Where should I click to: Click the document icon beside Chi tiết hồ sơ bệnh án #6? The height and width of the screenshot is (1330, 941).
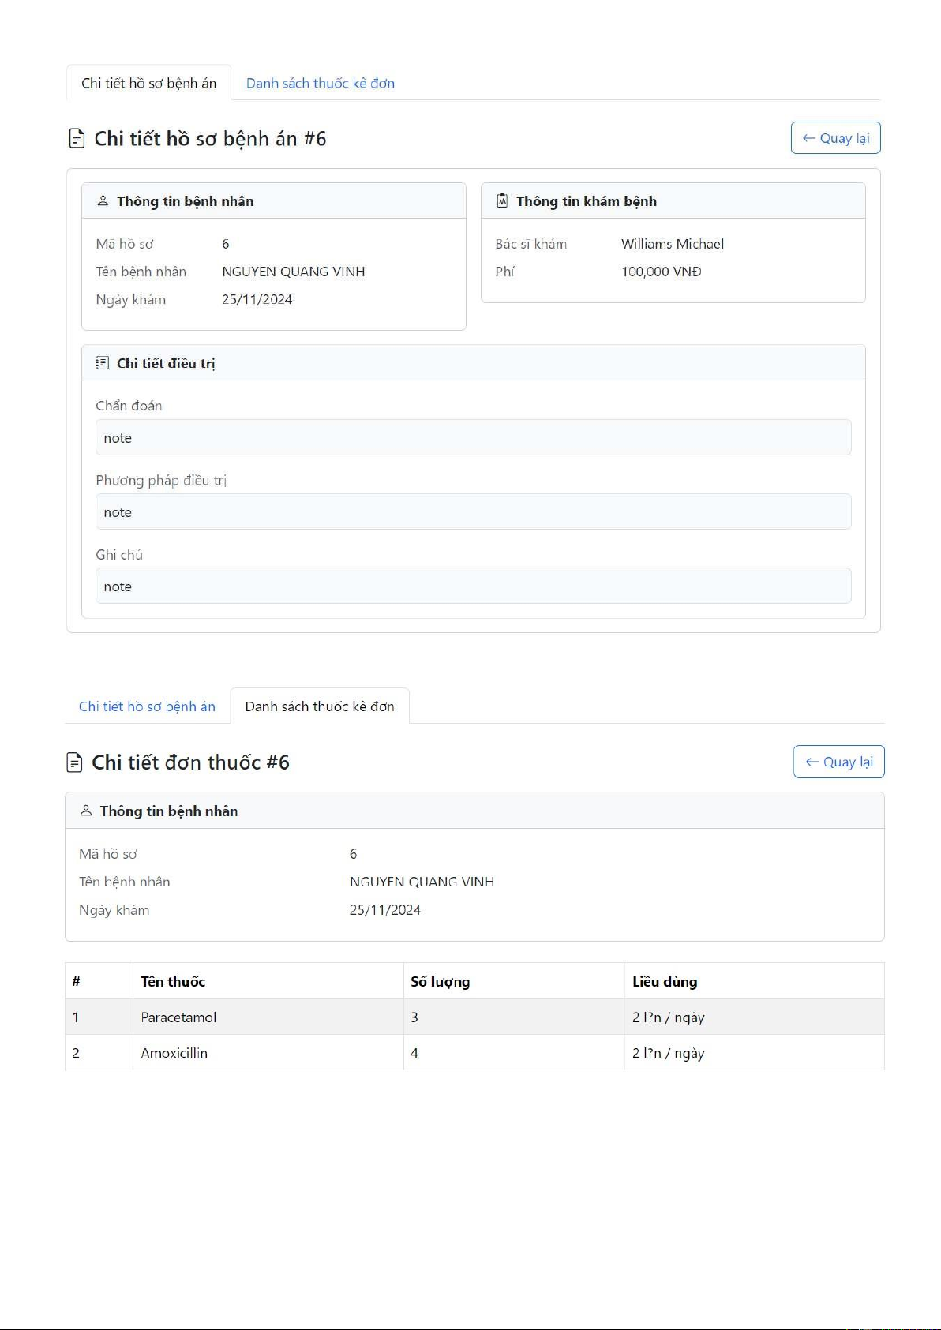pos(77,139)
